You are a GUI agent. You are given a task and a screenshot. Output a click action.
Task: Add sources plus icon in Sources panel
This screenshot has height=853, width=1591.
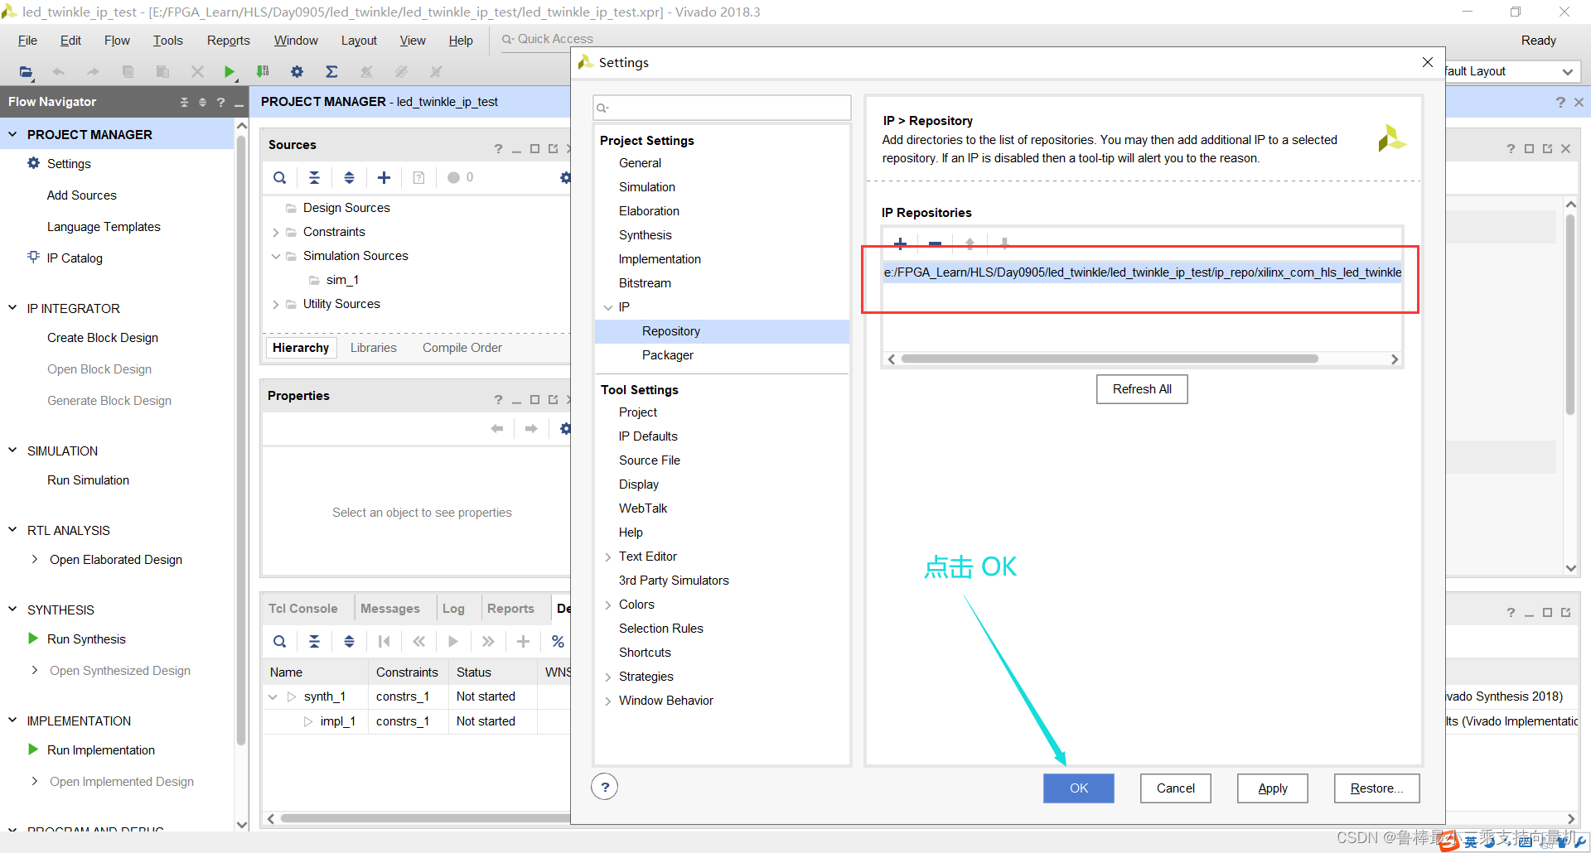[x=384, y=177]
